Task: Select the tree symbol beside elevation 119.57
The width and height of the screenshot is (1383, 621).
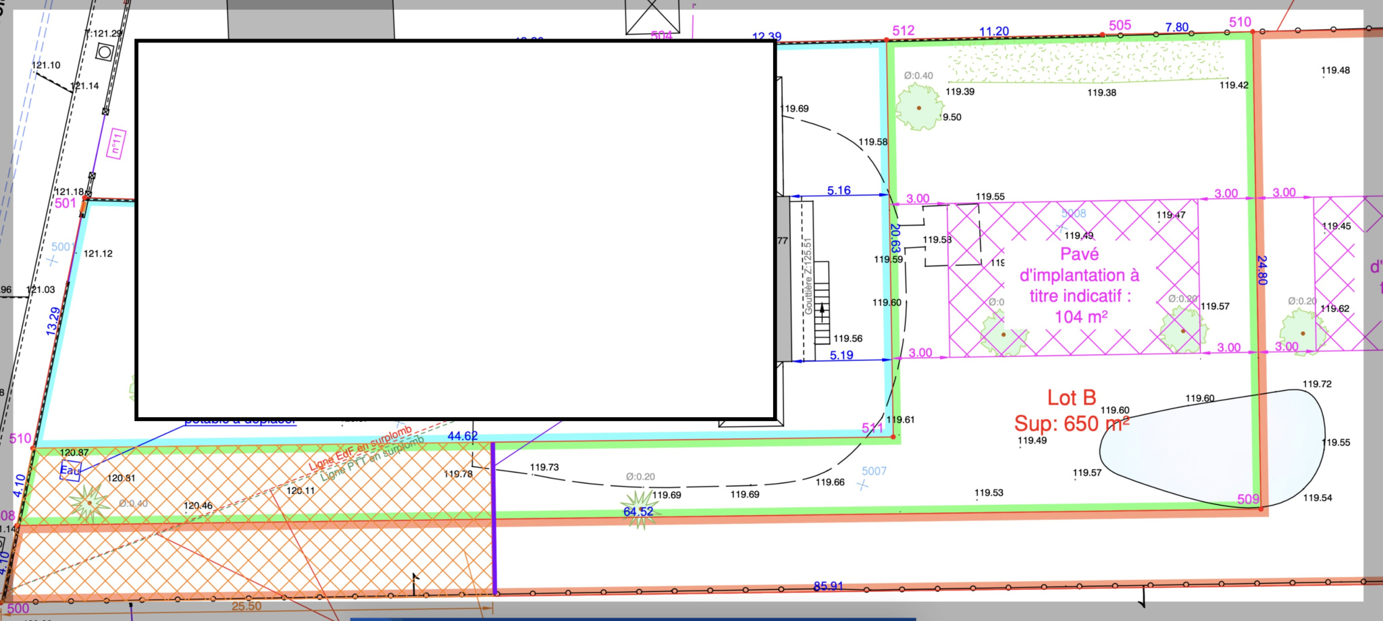Action: pyautogui.click(x=1183, y=331)
